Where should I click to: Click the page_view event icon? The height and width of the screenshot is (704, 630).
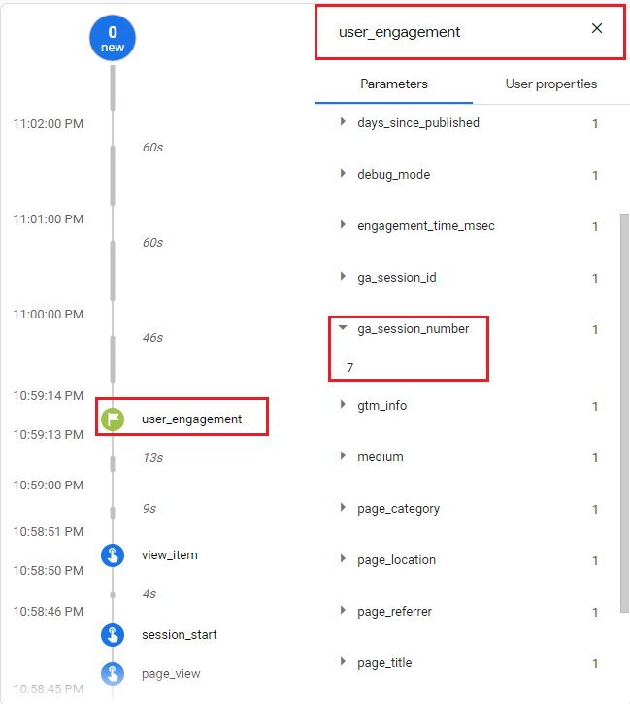click(113, 674)
